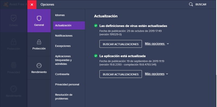Click chevron next to virus definitions Más opciones
The image size is (217, 107).
(168, 44)
